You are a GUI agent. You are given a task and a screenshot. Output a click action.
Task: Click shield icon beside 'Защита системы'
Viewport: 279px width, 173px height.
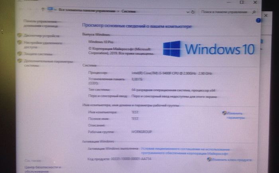[x=20, y=53]
